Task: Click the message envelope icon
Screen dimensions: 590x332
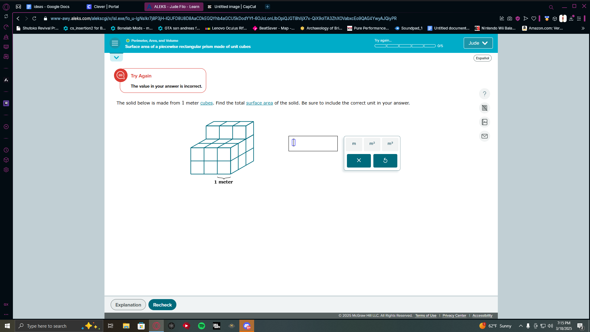Action: (485, 136)
